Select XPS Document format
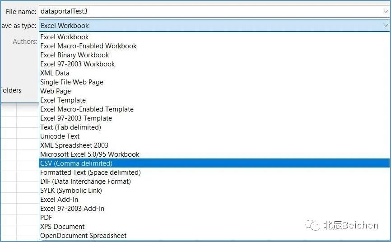Viewport: 391px width, 242px height. pos(62,227)
